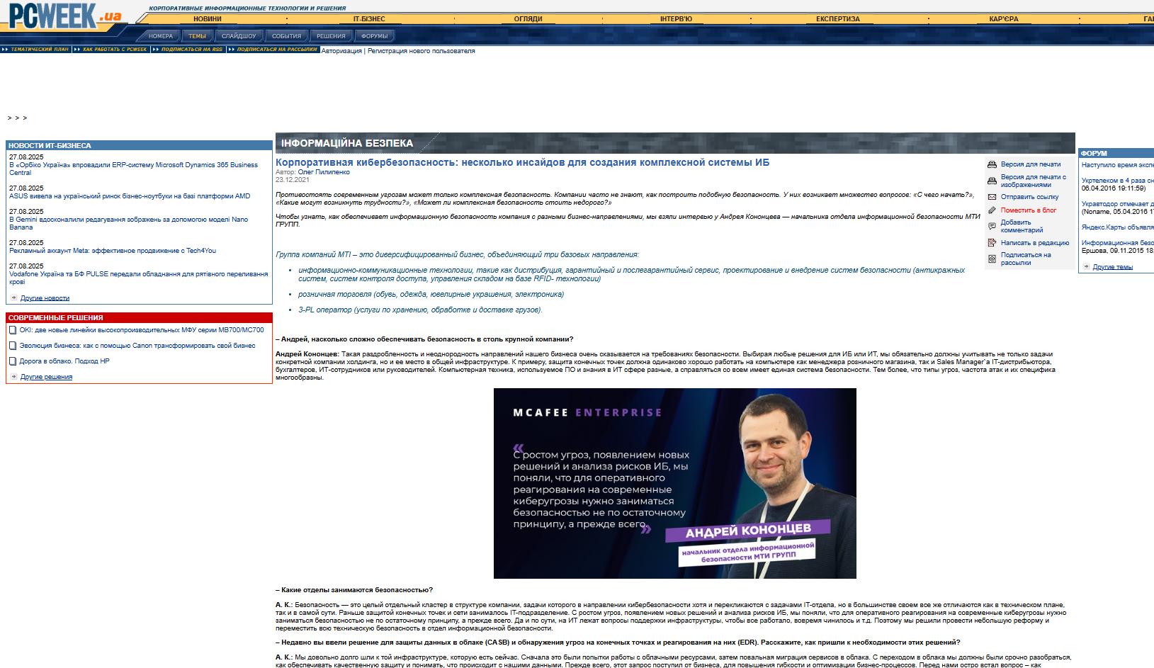This screenshot has height=668, width=1154.
Task: Open the ІНТЕРВ'Ю top menu section
Action: (676, 19)
